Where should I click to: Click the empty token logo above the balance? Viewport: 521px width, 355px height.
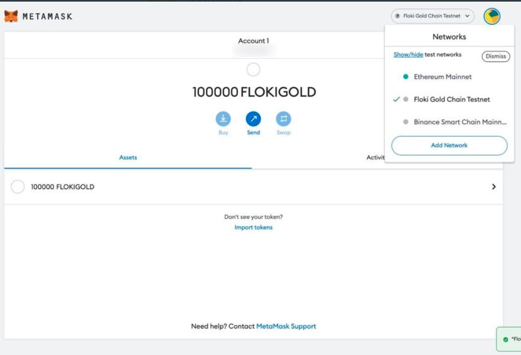point(253,70)
